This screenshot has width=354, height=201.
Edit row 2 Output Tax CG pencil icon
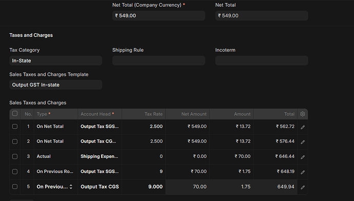tap(303, 142)
